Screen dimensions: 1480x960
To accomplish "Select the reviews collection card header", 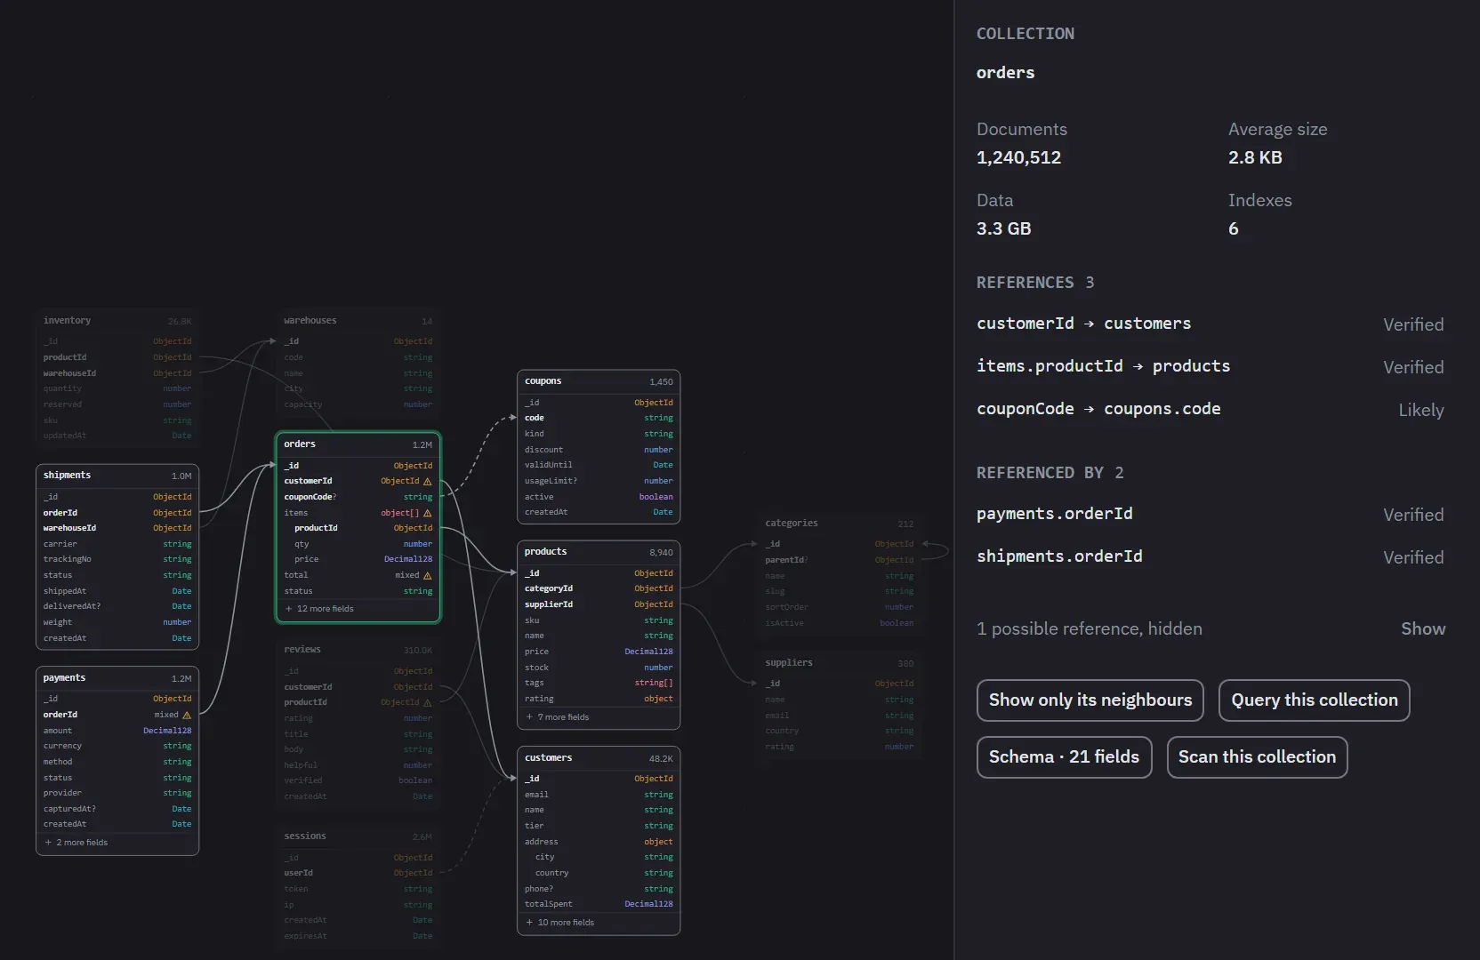I will point(358,650).
